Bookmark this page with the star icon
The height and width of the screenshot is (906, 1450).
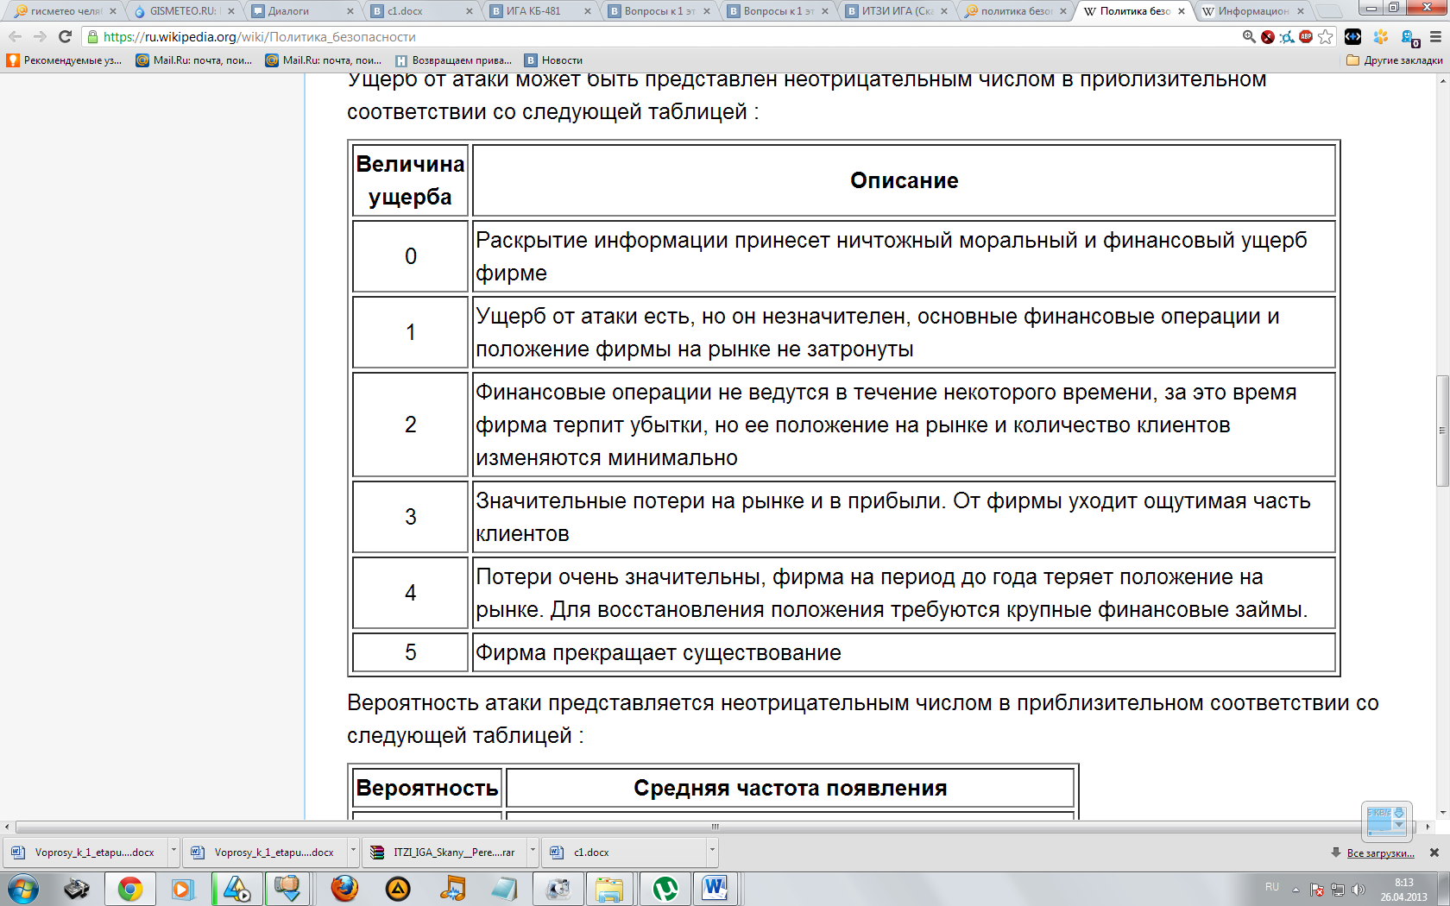[1326, 37]
